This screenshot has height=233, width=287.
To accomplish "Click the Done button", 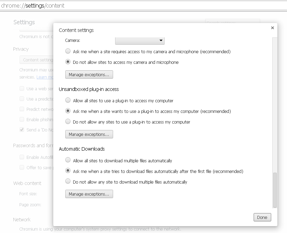I will coord(262,217).
